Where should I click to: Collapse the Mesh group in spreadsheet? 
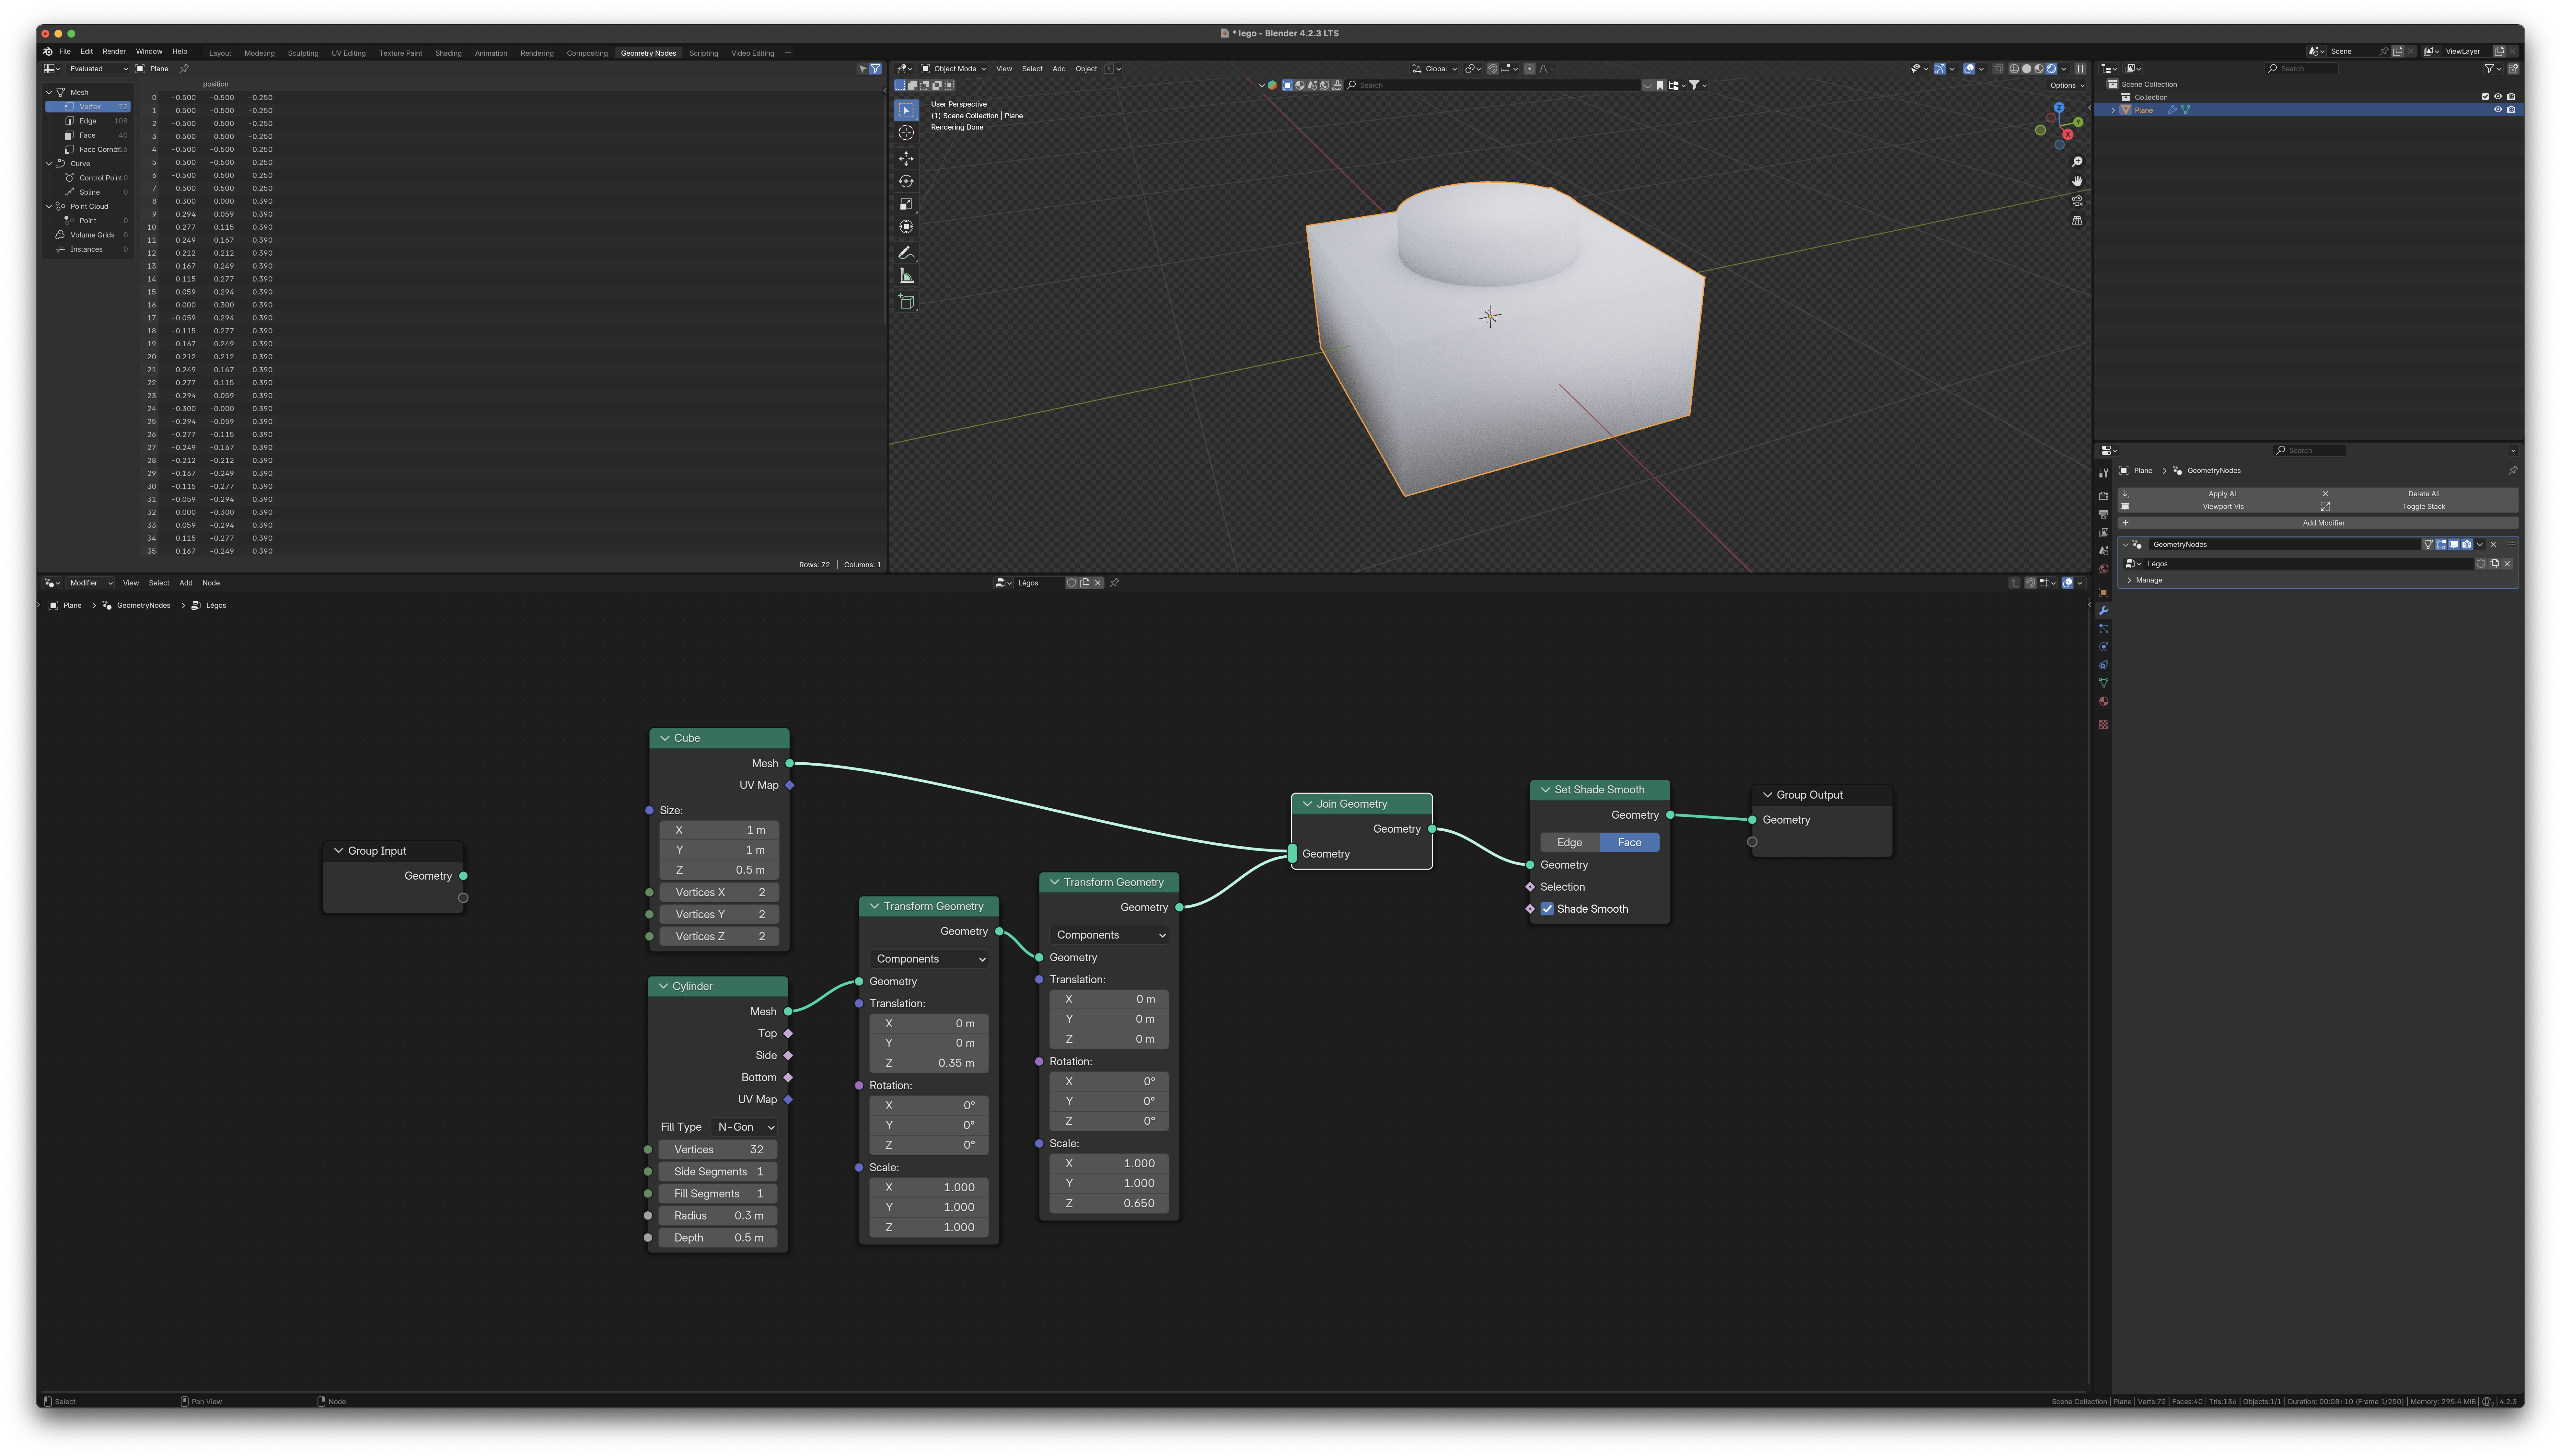(x=49, y=92)
